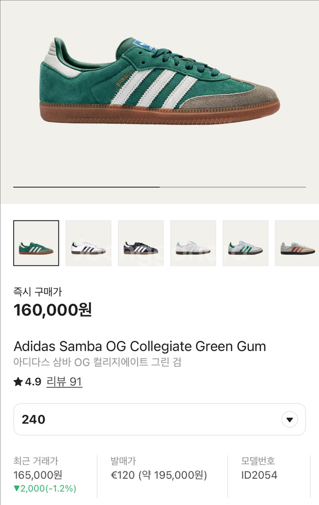The image size is (319, 505).
Task: Select the white Samba with green stripes thumbnail
Action: (245, 243)
